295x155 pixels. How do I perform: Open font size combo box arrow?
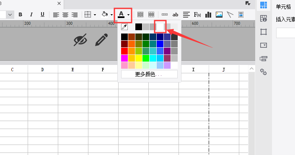[10, 15]
